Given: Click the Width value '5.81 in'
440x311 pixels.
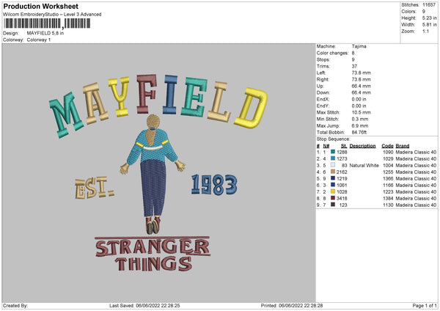Looking at the screenshot, I should [x=429, y=25].
